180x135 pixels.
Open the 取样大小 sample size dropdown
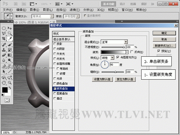43,16
